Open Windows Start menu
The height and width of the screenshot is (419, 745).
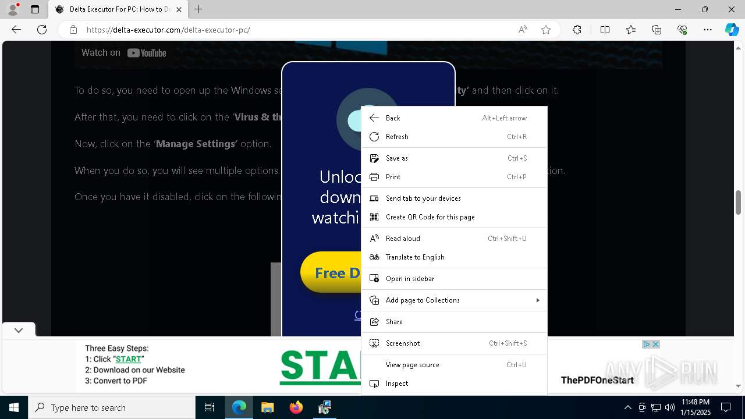14,407
